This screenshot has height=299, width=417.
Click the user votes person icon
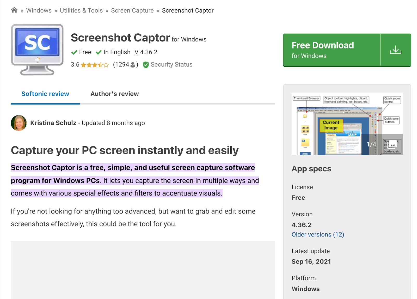[133, 65]
